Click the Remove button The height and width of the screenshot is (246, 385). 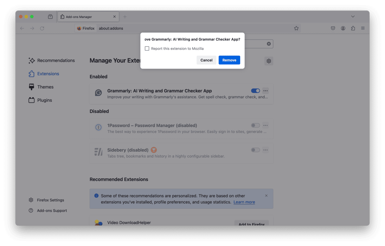coord(229,60)
